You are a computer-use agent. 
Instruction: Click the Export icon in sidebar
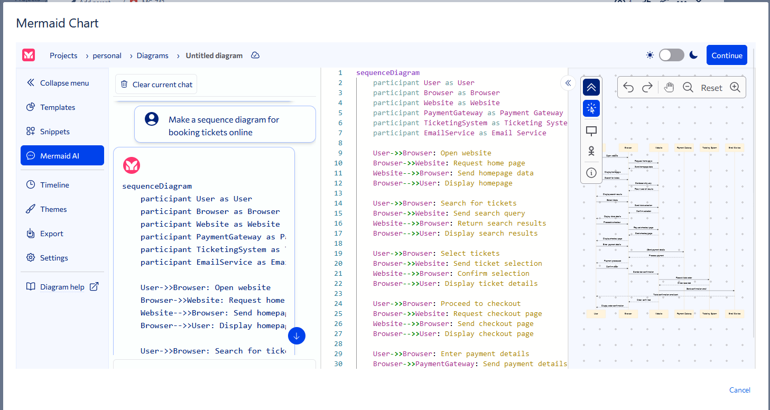tap(31, 234)
